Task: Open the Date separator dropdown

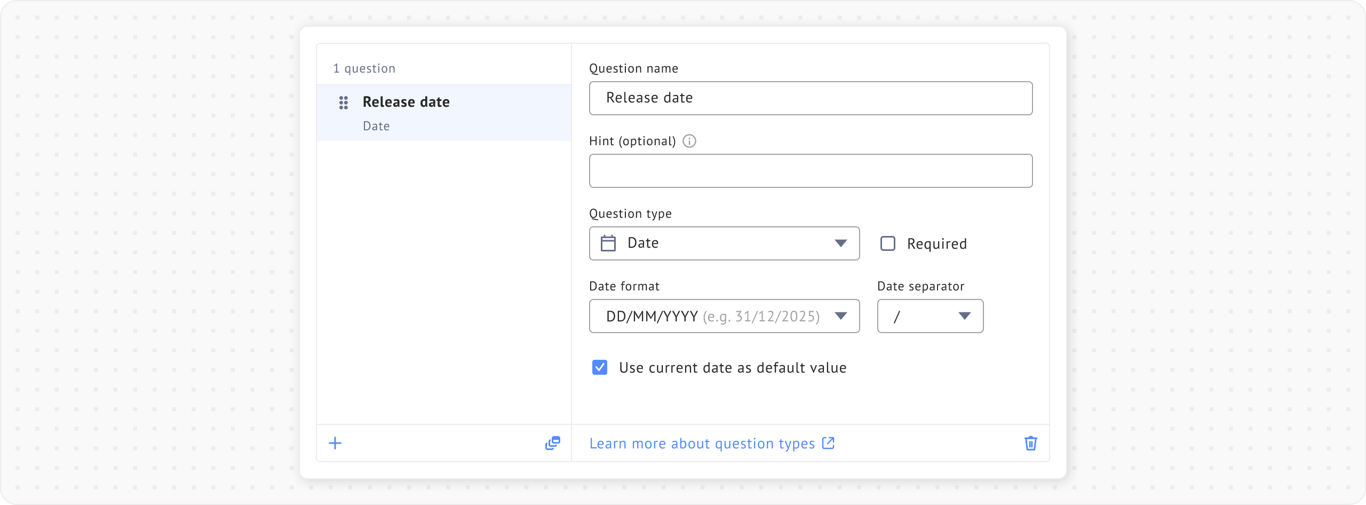Action: pyautogui.click(x=930, y=316)
